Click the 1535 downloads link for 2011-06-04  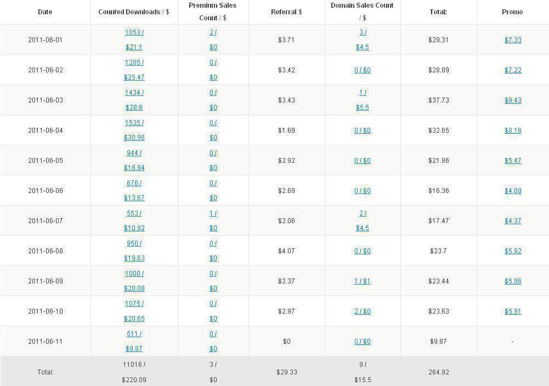133,123
